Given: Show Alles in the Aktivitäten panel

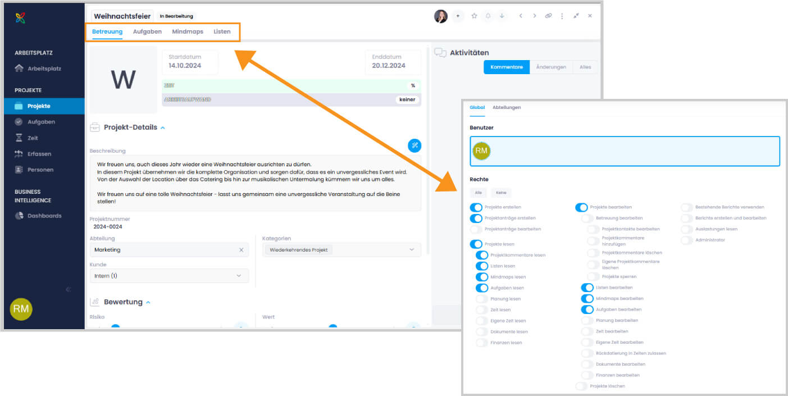Looking at the screenshot, I should [585, 67].
